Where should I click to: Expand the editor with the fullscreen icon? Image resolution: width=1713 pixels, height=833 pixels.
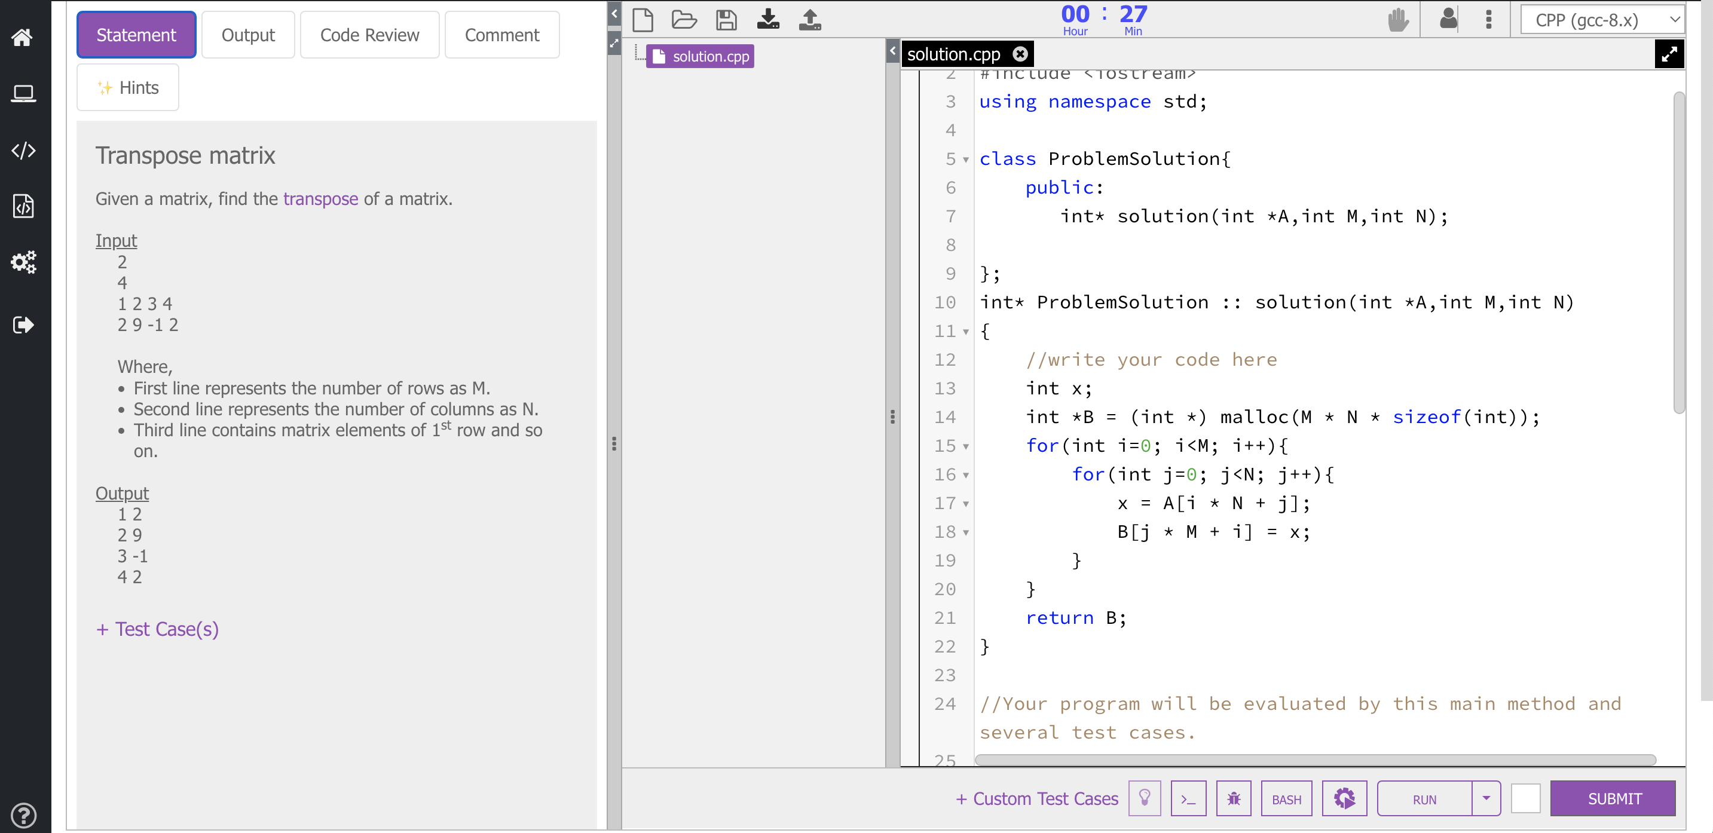point(1670,54)
